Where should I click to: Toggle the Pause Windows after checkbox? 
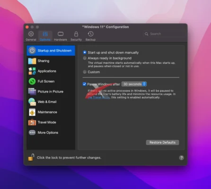[84, 84]
